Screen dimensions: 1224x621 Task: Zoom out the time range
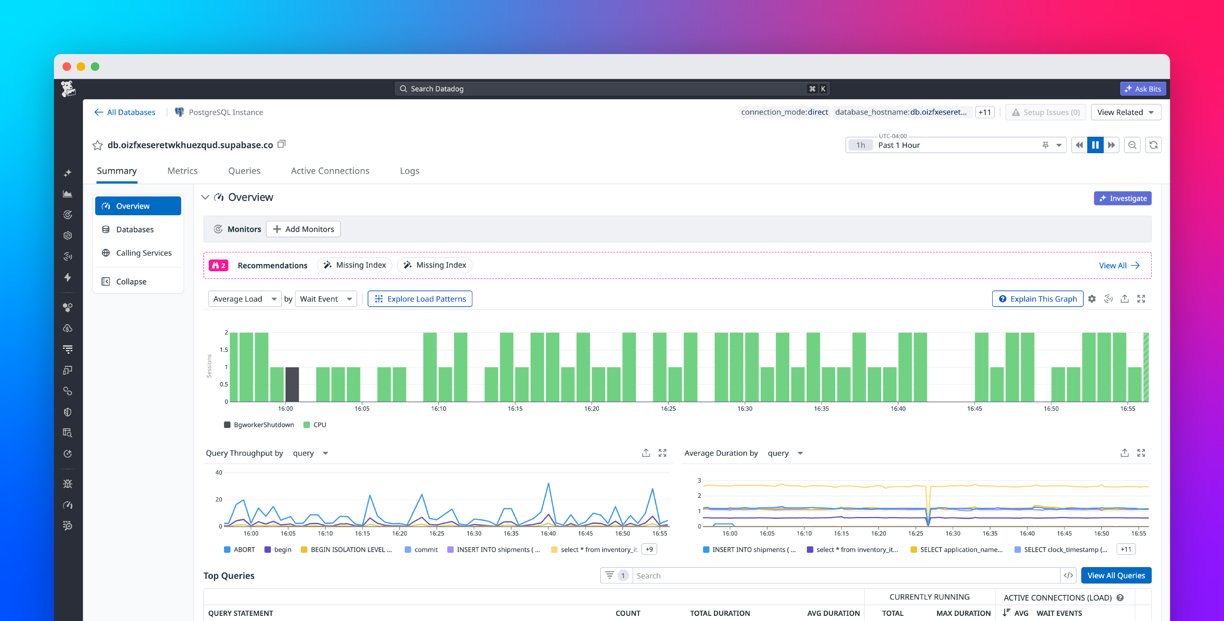tap(1132, 145)
